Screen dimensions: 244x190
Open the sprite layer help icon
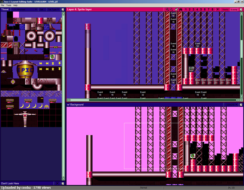[x=241, y=9]
